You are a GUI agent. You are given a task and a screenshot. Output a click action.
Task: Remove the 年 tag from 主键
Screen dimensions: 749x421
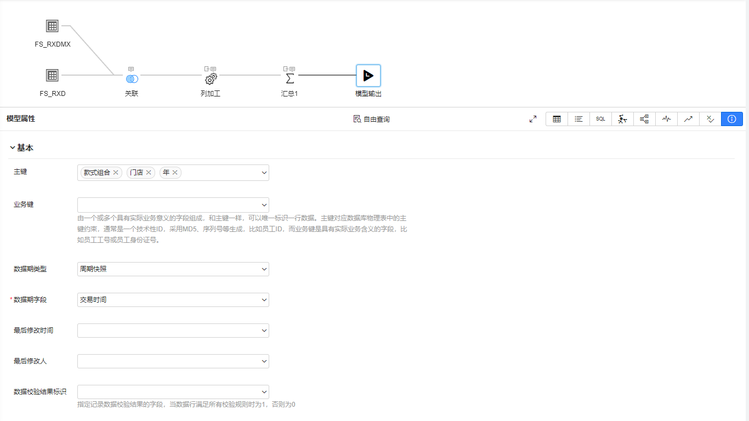pyautogui.click(x=175, y=173)
